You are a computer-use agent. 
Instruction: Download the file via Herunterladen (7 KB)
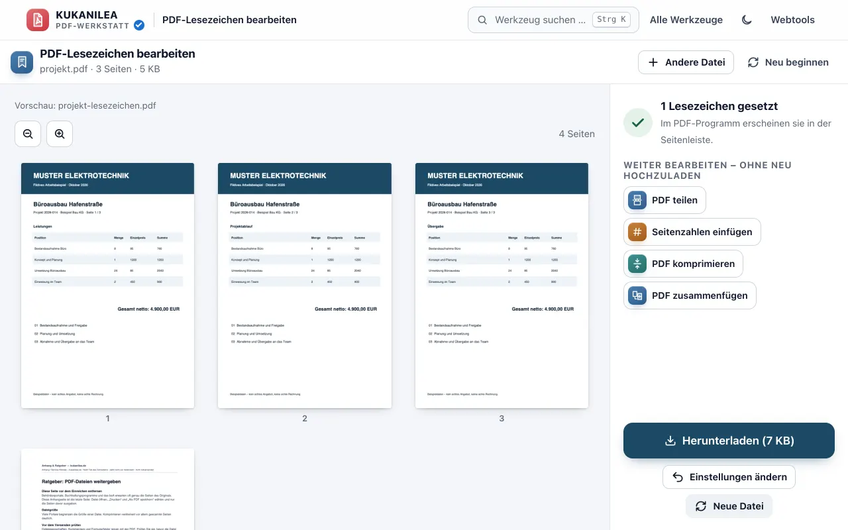(x=729, y=441)
